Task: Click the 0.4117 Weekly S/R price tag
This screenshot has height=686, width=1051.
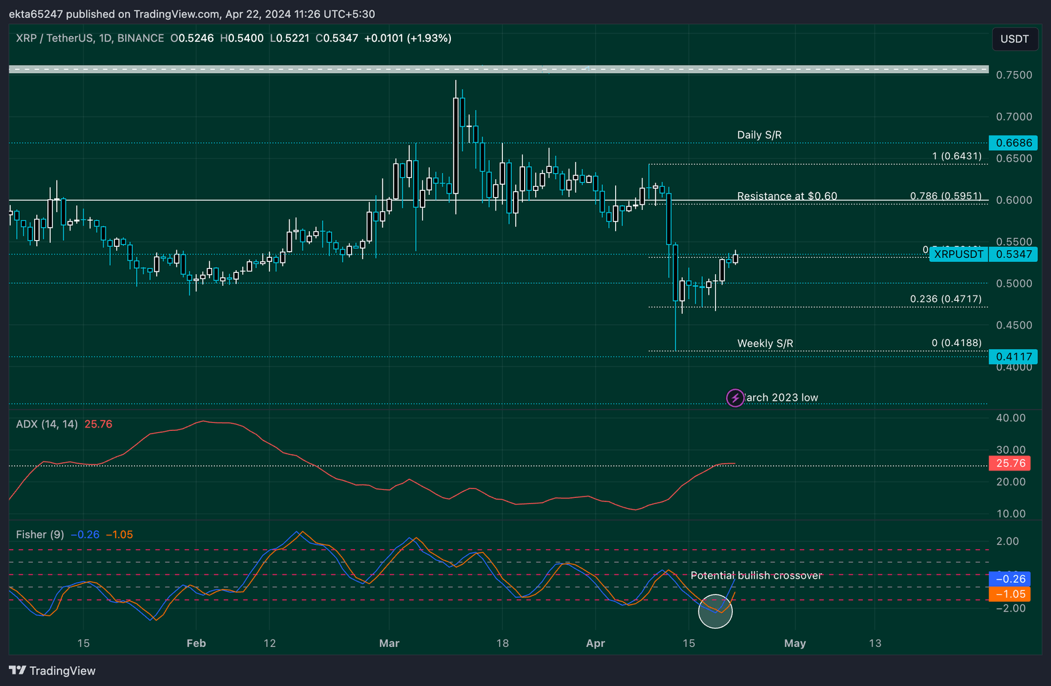Action: click(x=1013, y=356)
